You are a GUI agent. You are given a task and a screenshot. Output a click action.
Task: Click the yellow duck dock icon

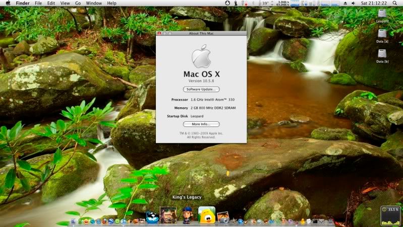(x=303, y=221)
